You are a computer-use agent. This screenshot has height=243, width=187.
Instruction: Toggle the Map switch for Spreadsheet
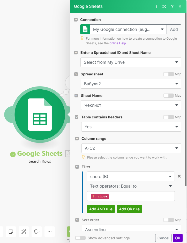point(169,74)
